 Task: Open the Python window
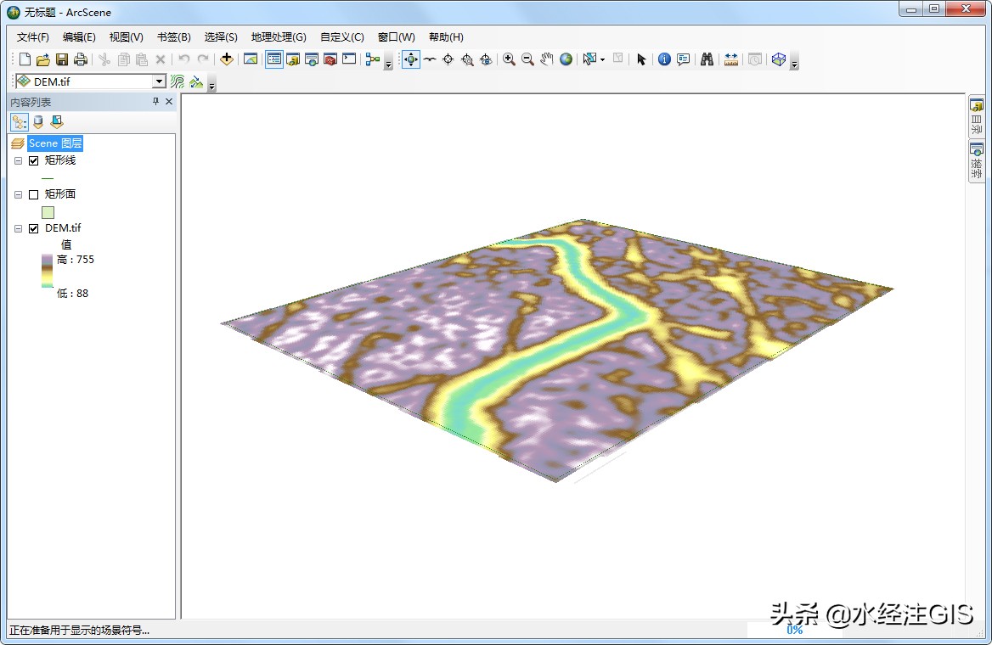point(349,59)
